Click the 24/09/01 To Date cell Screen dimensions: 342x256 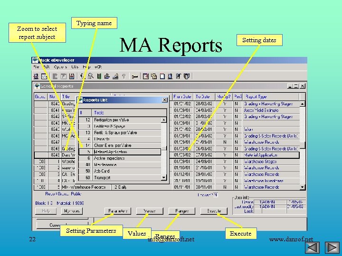pos(204,162)
